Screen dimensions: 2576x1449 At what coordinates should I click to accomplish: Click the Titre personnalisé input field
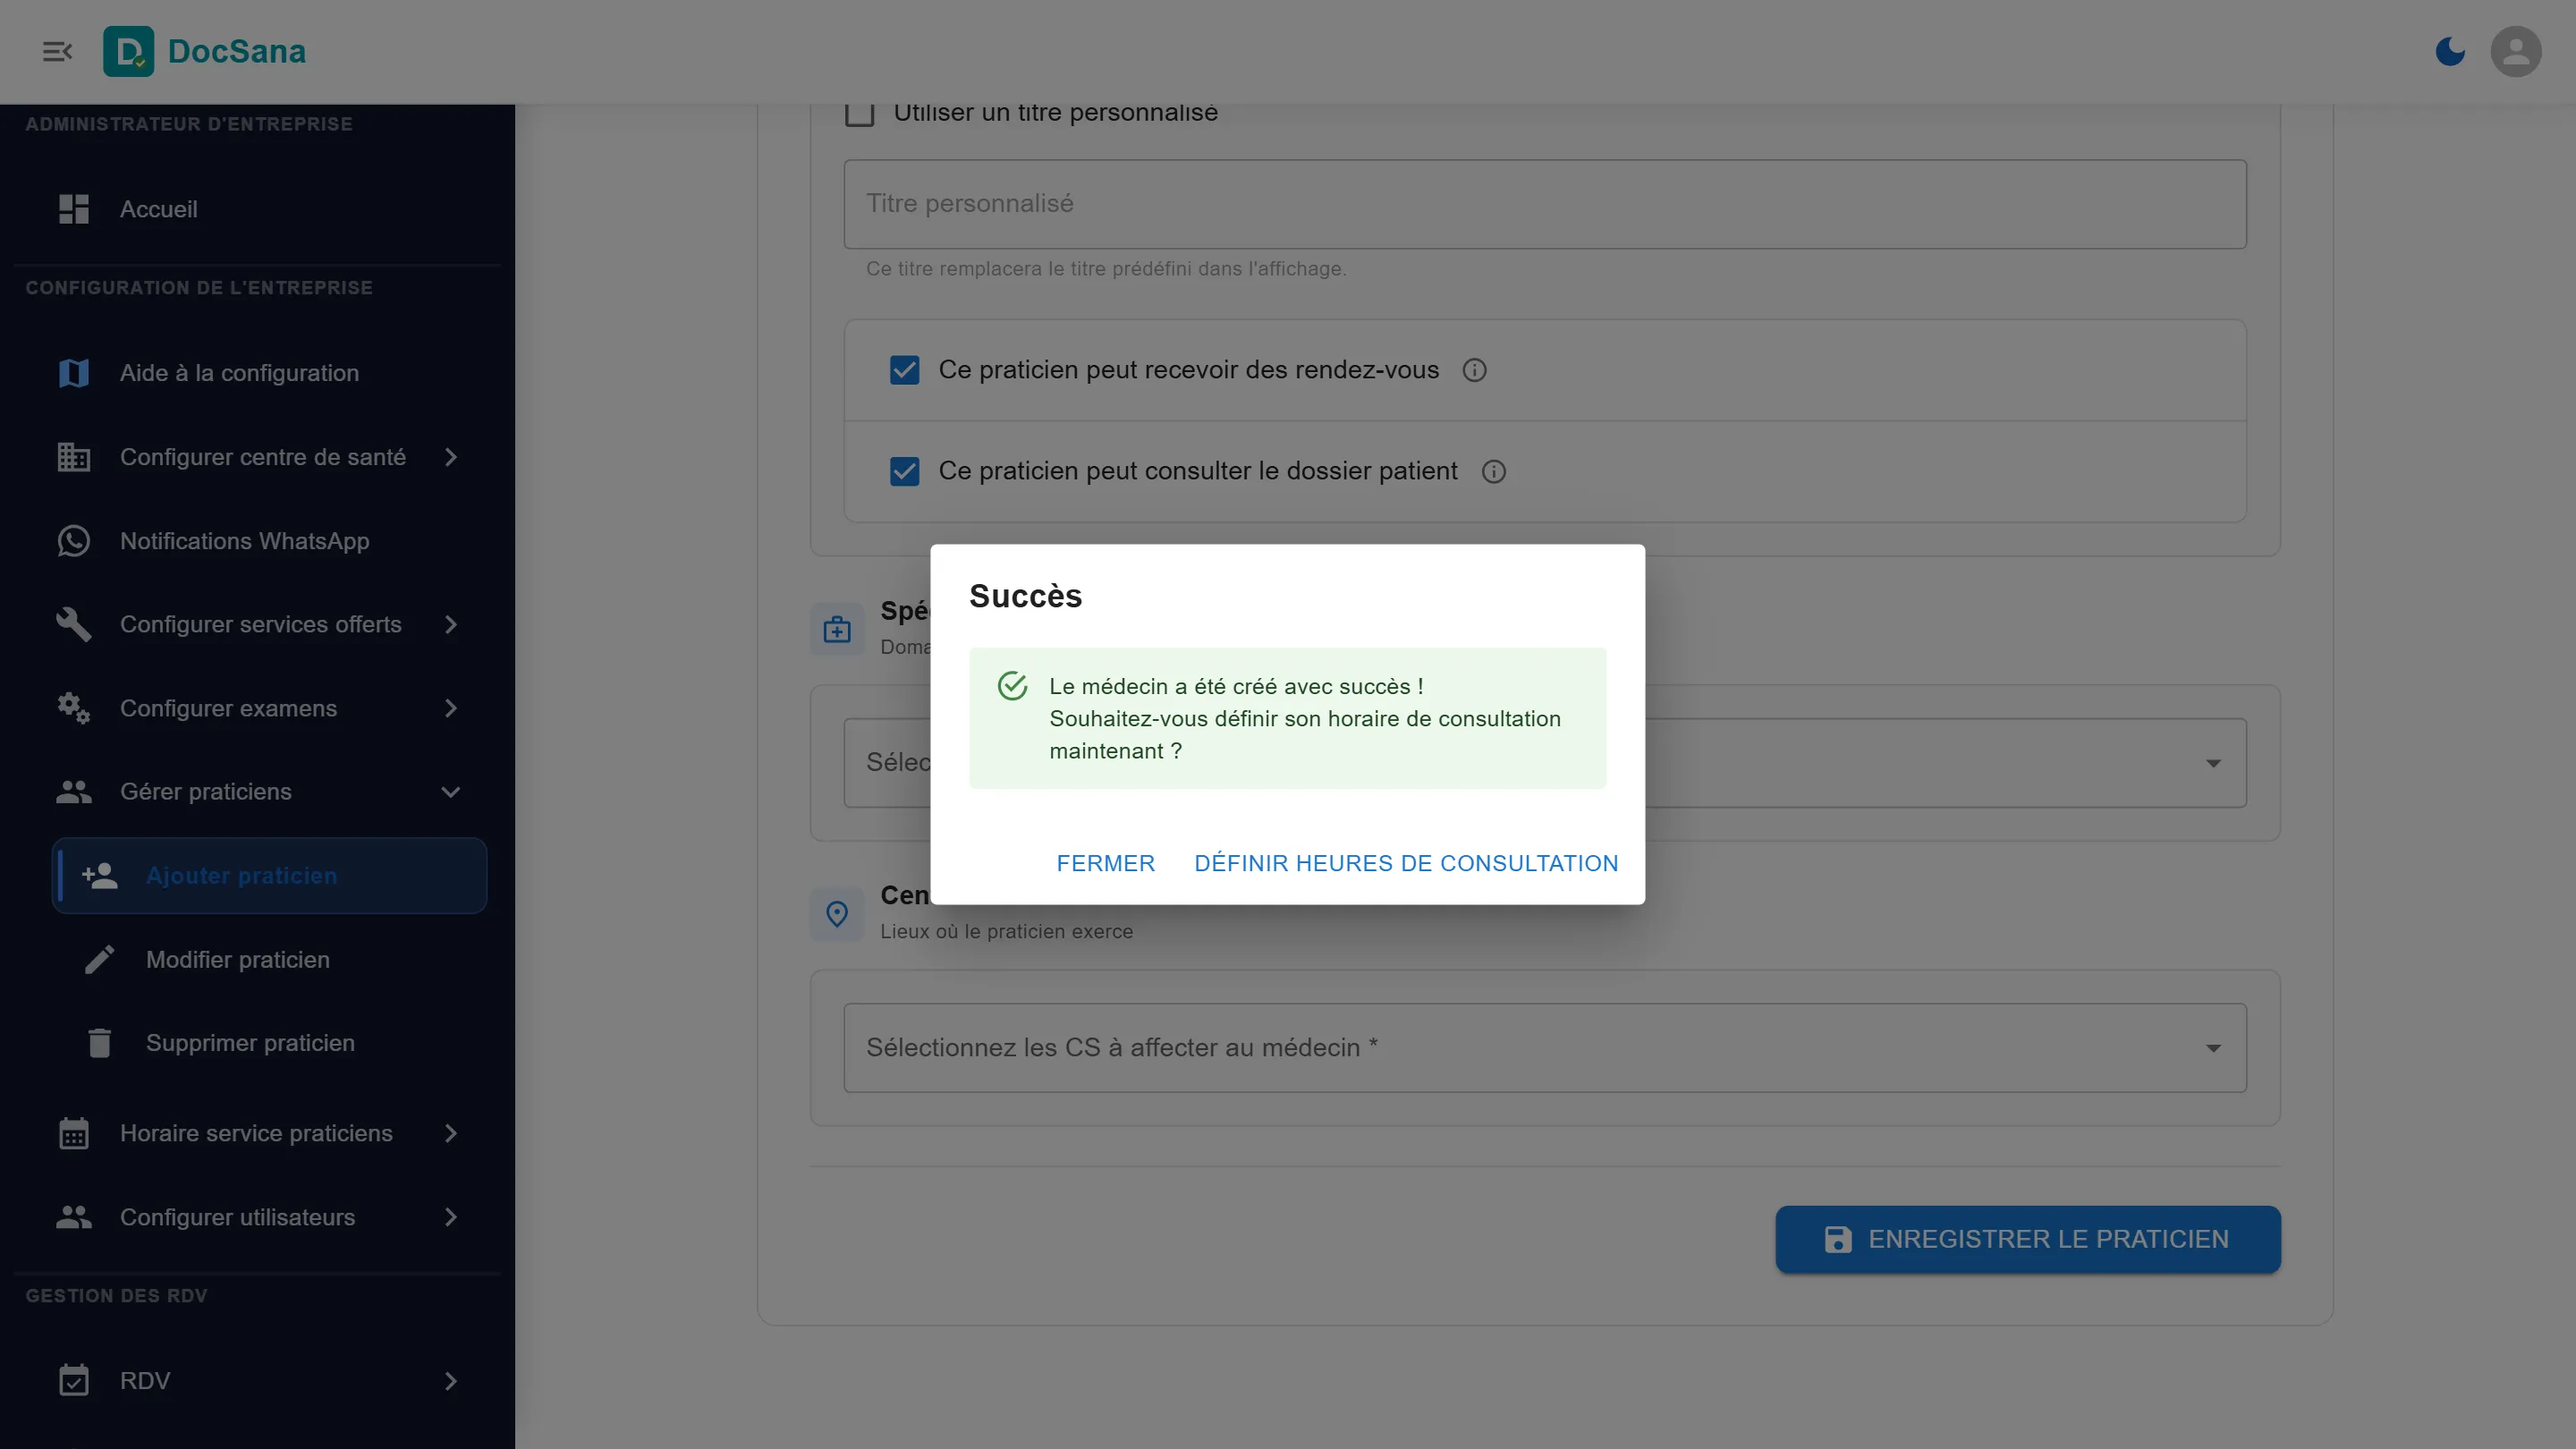click(x=1544, y=204)
